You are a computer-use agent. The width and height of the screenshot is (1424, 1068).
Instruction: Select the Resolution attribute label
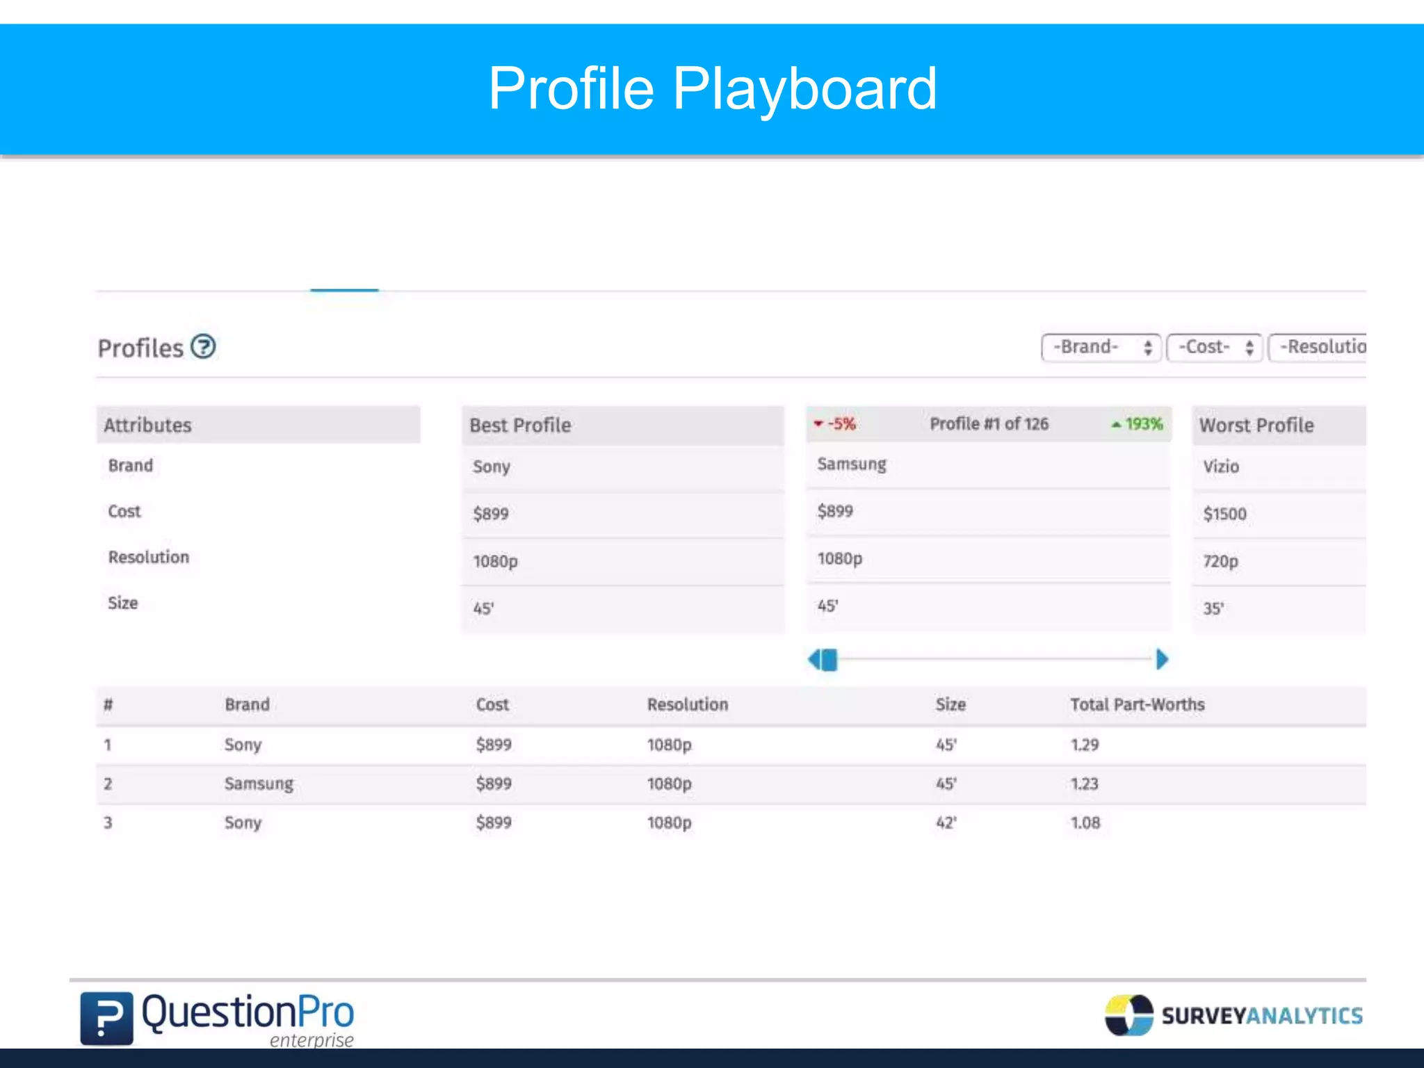click(149, 557)
